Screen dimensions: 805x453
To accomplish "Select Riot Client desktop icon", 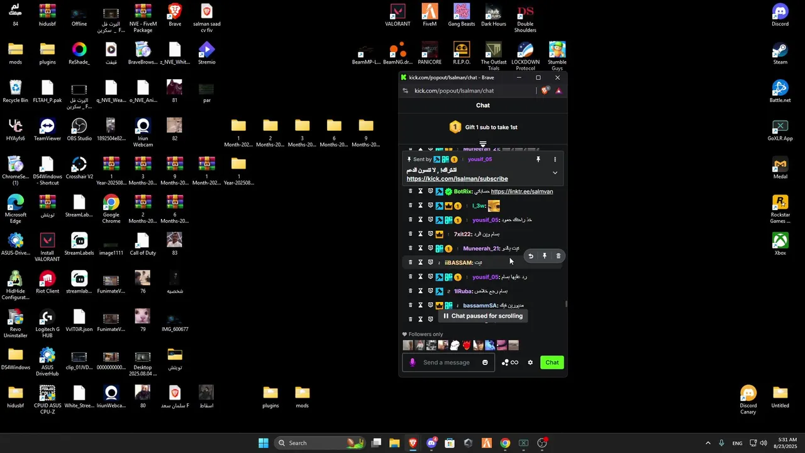I will 47,282.
